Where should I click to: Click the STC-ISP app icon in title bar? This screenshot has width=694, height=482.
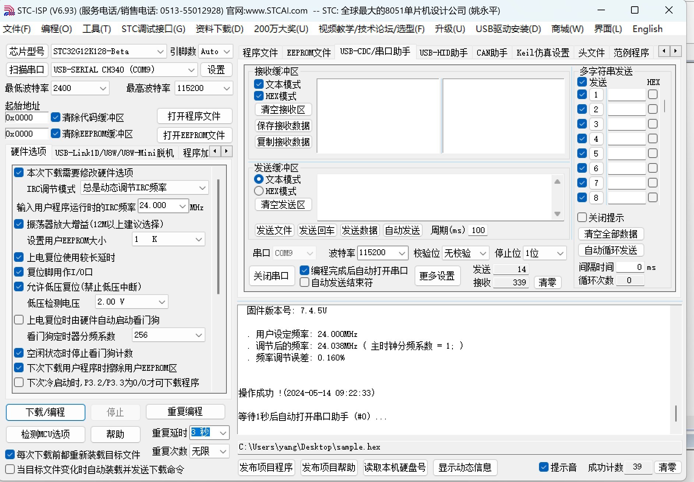9,11
